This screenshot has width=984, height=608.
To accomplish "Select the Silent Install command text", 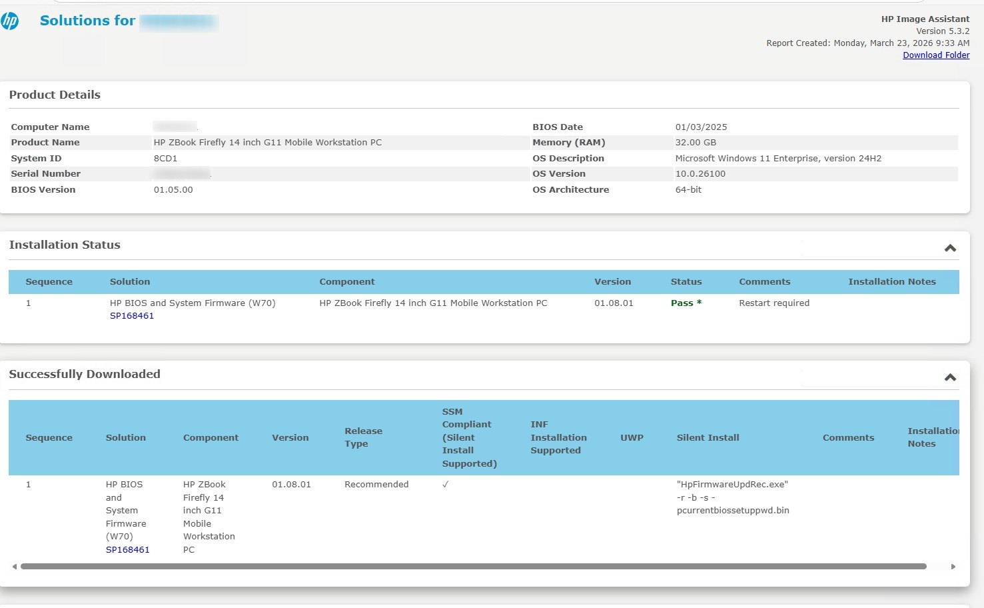I will tap(733, 497).
